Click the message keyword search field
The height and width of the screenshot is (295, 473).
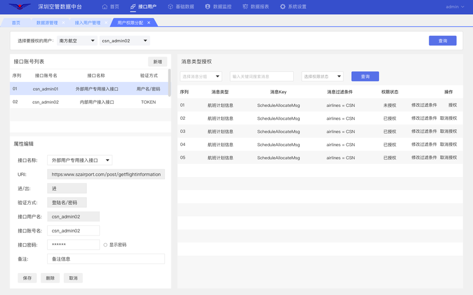pyautogui.click(x=261, y=77)
